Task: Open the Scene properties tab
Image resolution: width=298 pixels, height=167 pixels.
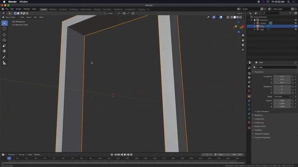Action: point(249,86)
